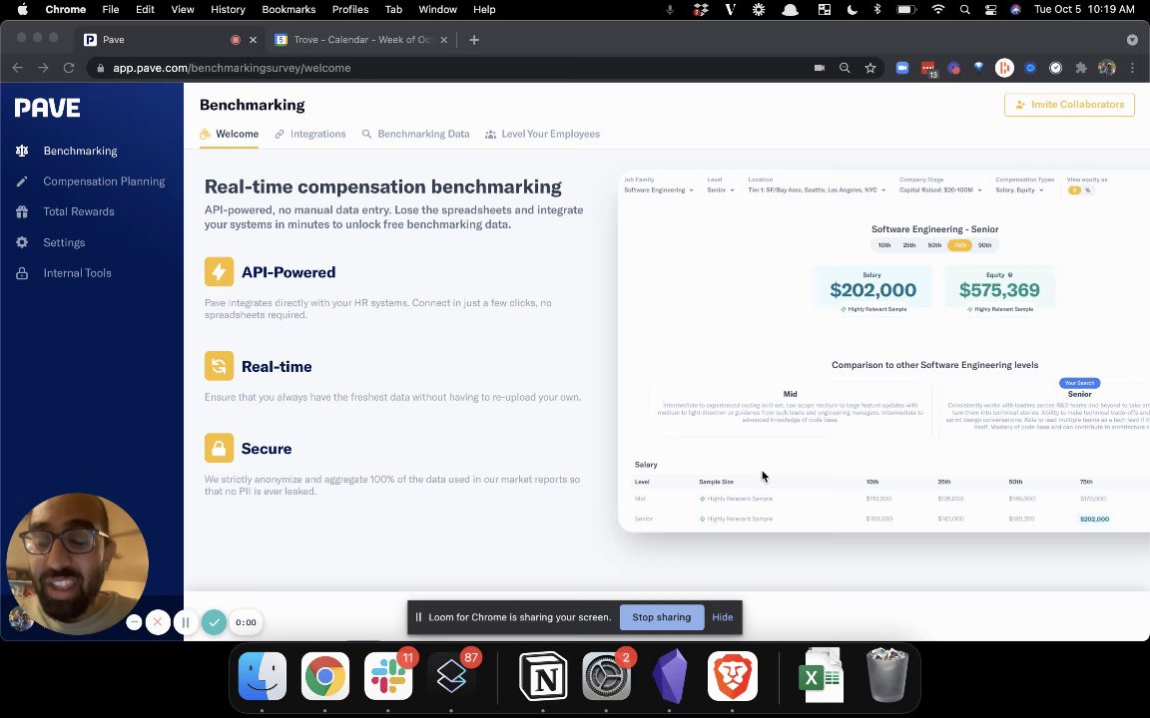Open Chrome extensions puzzle icon
The width and height of the screenshot is (1150, 718).
click(1081, 68)
